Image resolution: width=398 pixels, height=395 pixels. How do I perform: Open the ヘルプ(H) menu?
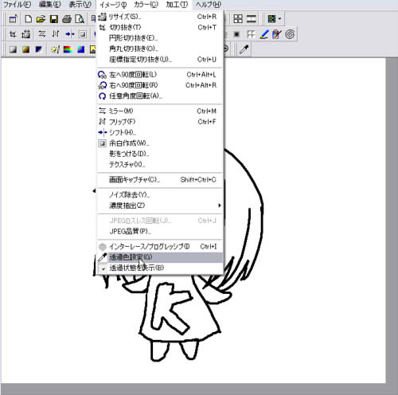click(209, 5)
